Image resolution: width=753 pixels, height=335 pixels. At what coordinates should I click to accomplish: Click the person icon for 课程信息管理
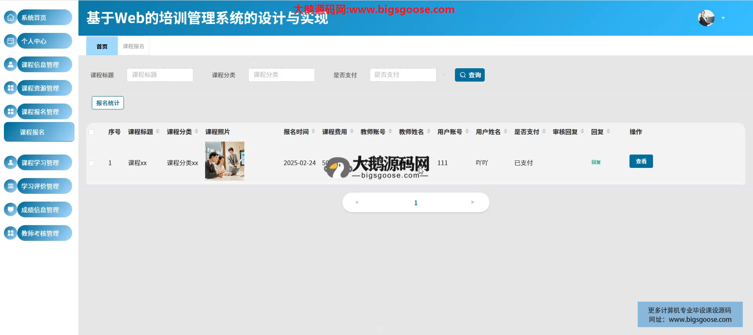[11, 64]
